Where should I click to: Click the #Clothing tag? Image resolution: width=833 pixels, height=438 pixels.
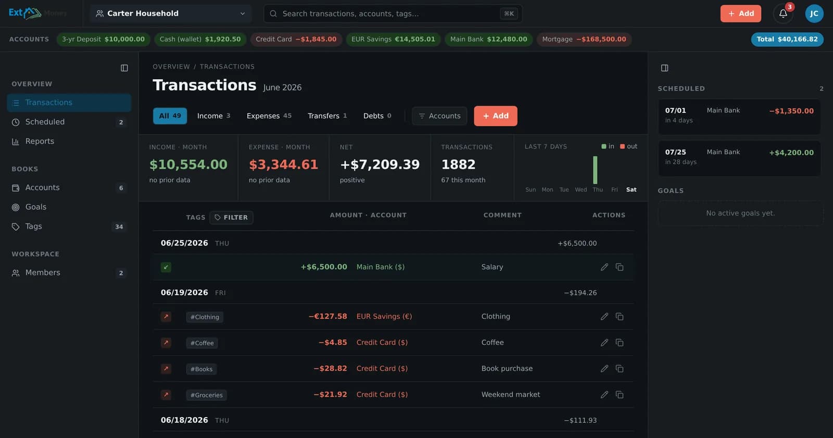click(205, 317)
